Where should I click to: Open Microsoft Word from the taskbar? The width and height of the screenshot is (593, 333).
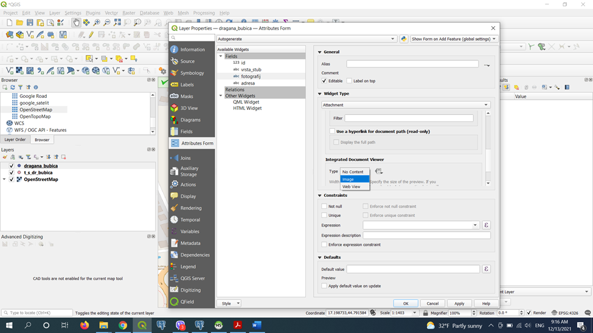point(257,325)
